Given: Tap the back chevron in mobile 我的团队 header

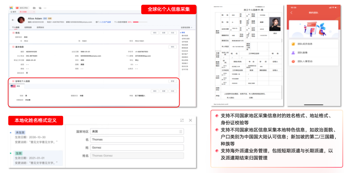Looking at the screenshot, I should pyautogui.click(x=291, y=13).
